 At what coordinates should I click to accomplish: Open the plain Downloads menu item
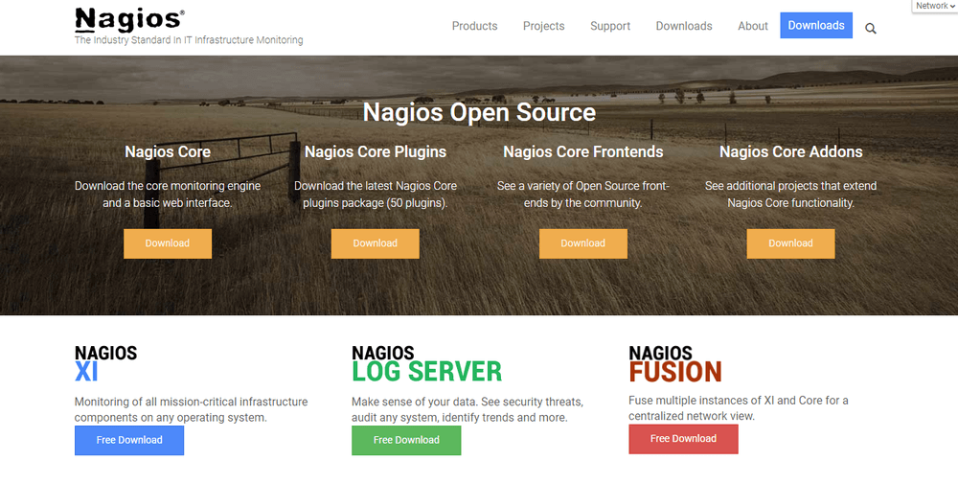tap(684, 26)
